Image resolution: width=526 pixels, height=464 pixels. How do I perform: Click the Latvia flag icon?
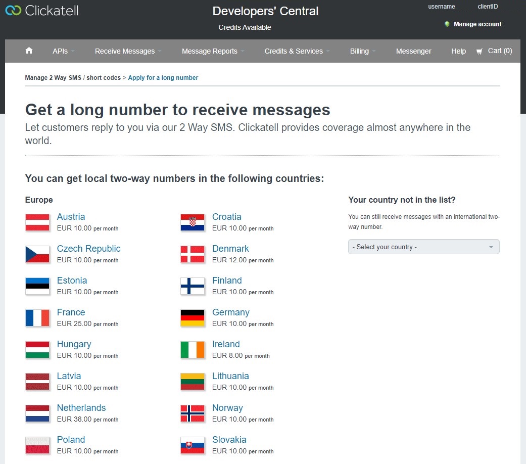click(x=37, y=382)
